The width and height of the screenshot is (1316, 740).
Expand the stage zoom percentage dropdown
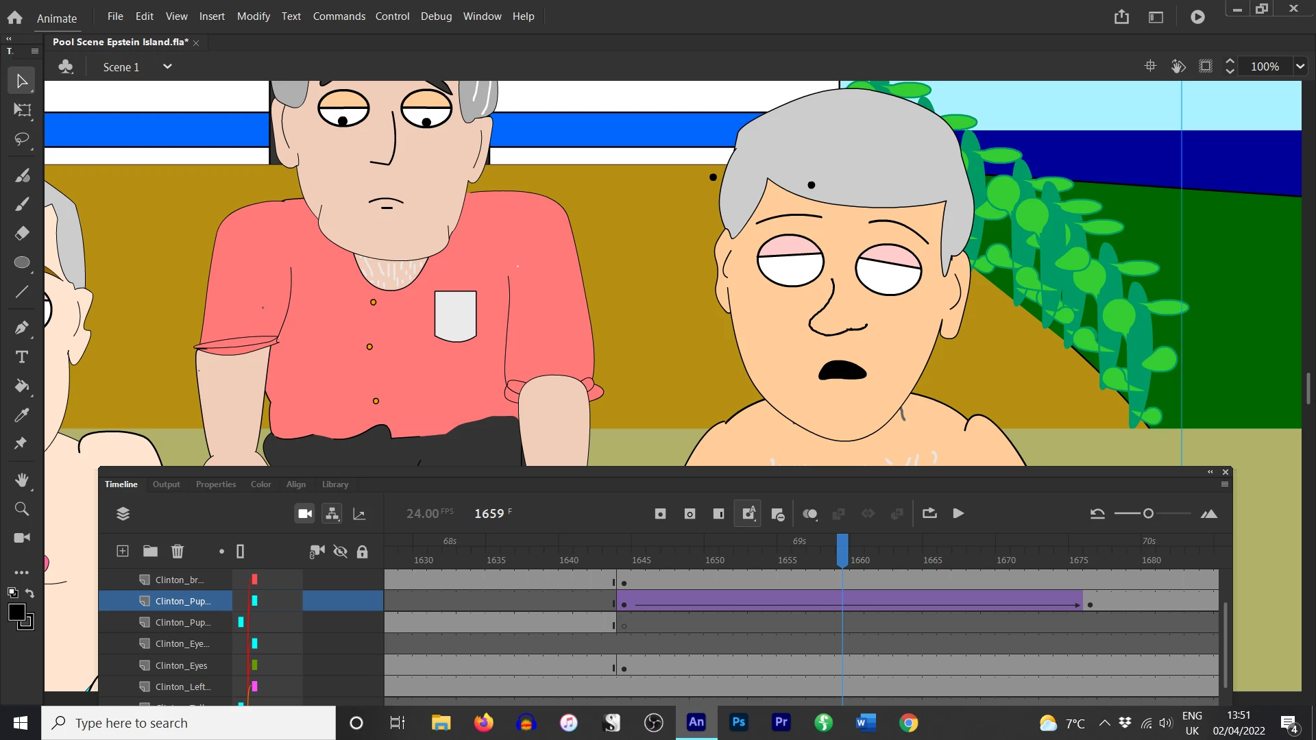(1300, 66)
